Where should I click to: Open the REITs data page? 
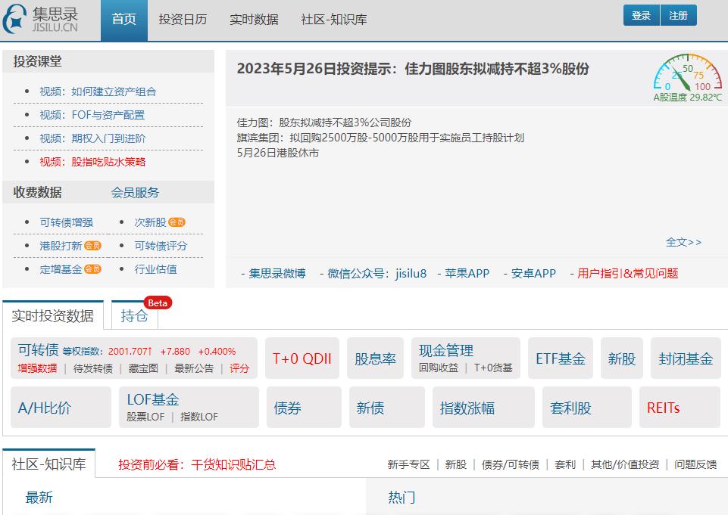coord(664,407)
